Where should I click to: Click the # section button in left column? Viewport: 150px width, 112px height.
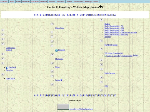point(3,30)
